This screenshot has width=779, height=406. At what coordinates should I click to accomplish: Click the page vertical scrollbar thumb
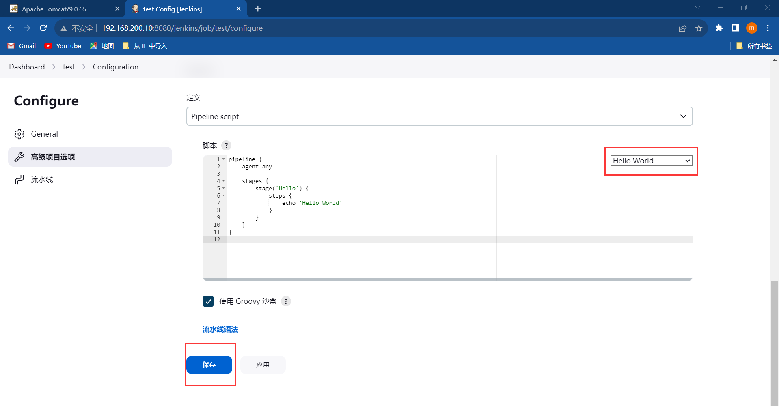pos(775,343)
